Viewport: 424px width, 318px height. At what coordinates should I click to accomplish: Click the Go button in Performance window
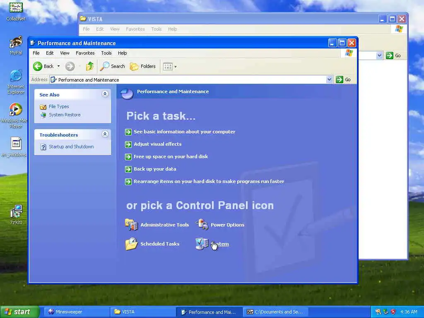pyautogui.click(x=343, y=79)
